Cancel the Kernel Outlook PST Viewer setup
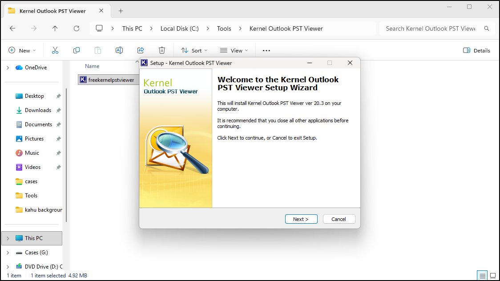 tap(339, 219)
